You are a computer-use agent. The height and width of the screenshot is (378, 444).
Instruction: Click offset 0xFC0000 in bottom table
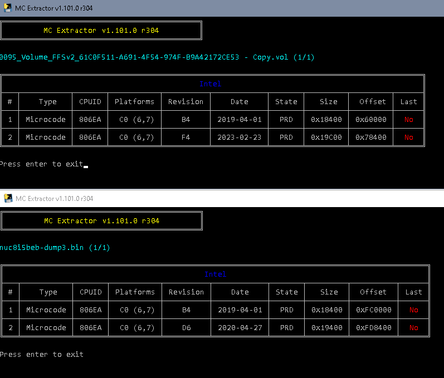pyautogui.click(x=374, y=310)
